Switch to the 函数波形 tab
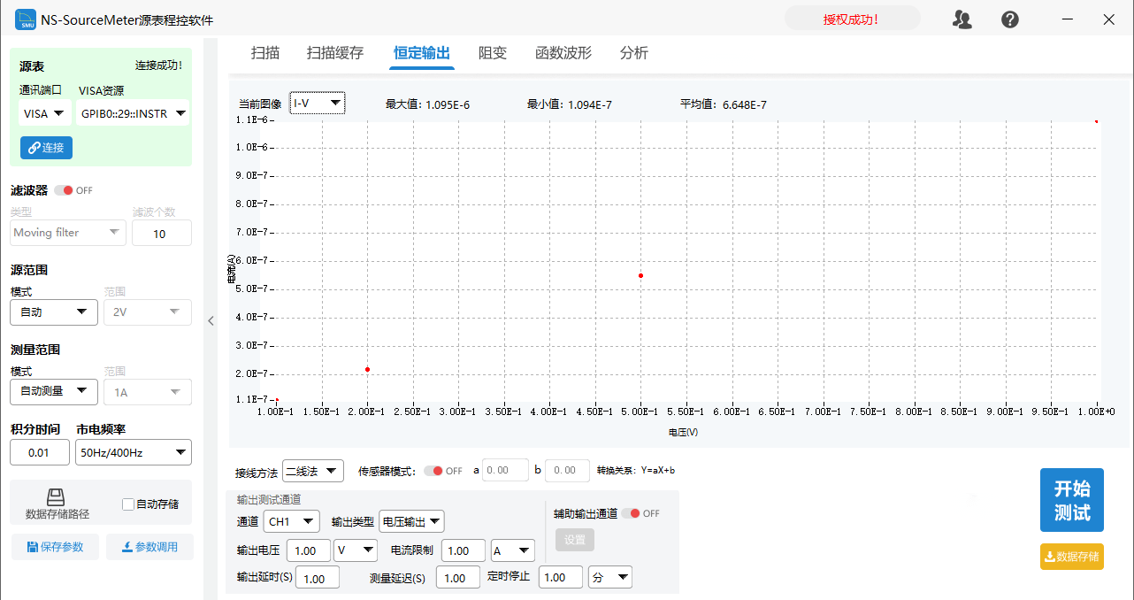The height and width of the screenshot is (600, 1134). (563, 52)
